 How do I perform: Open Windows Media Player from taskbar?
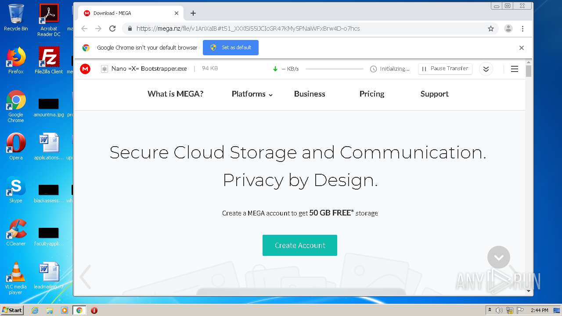pos(65,310)
